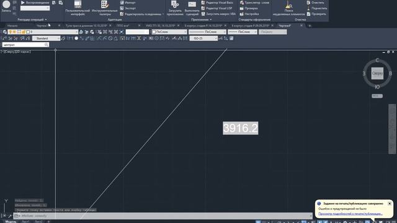Open Редактор Visual Basic
397x223 pixels.
tap(217, 2)
